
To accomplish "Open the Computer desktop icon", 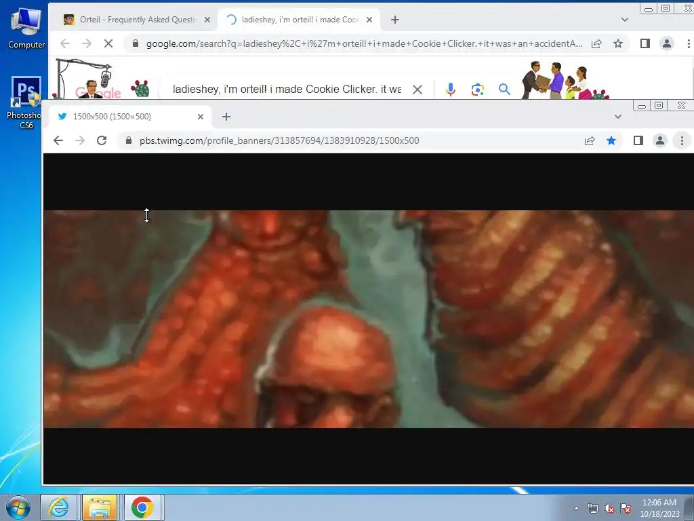I will 26,29.
